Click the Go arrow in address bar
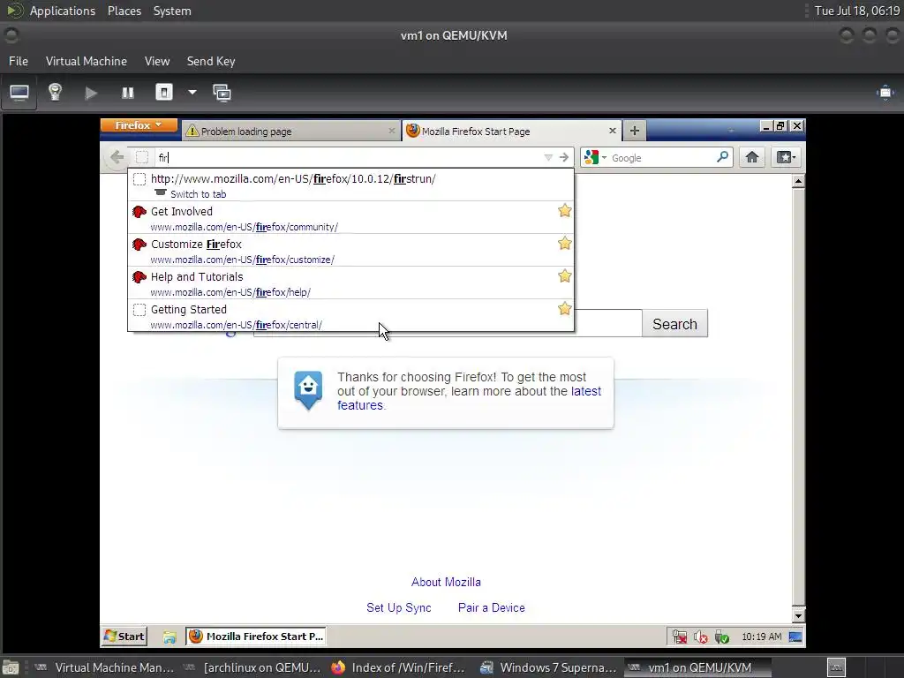Viewport: 904px width, 678px height. point(564,157)
